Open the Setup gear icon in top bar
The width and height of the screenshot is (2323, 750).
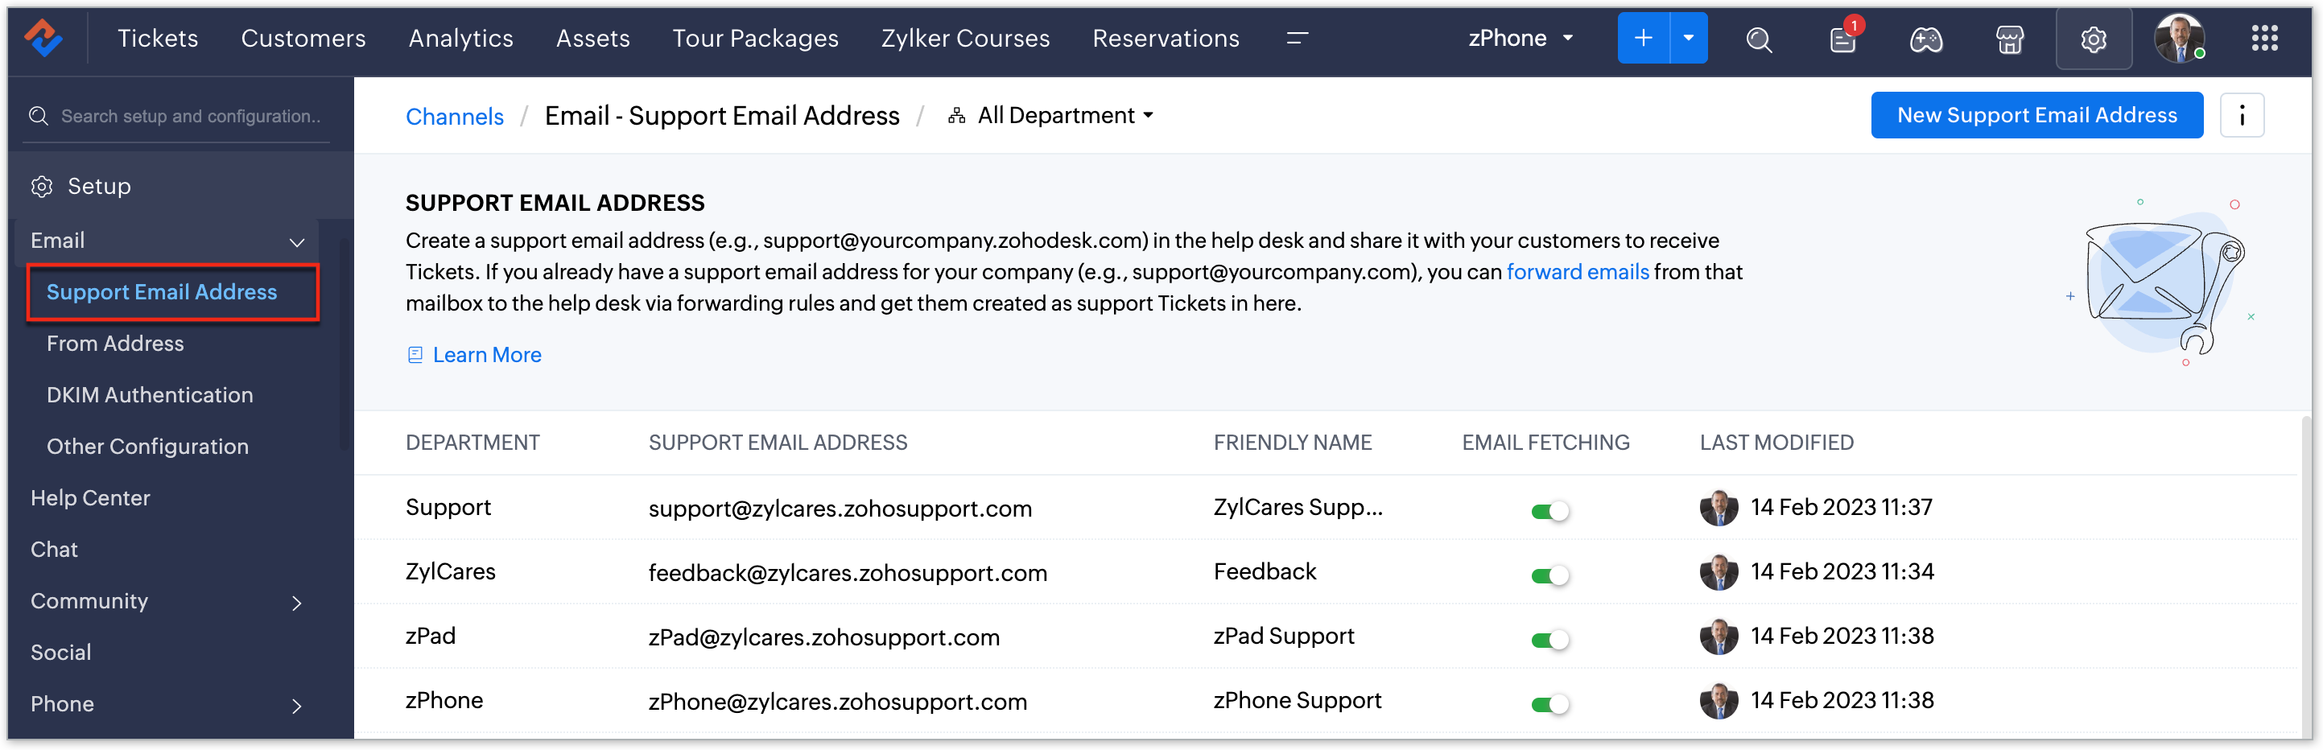coord(2093,39)
